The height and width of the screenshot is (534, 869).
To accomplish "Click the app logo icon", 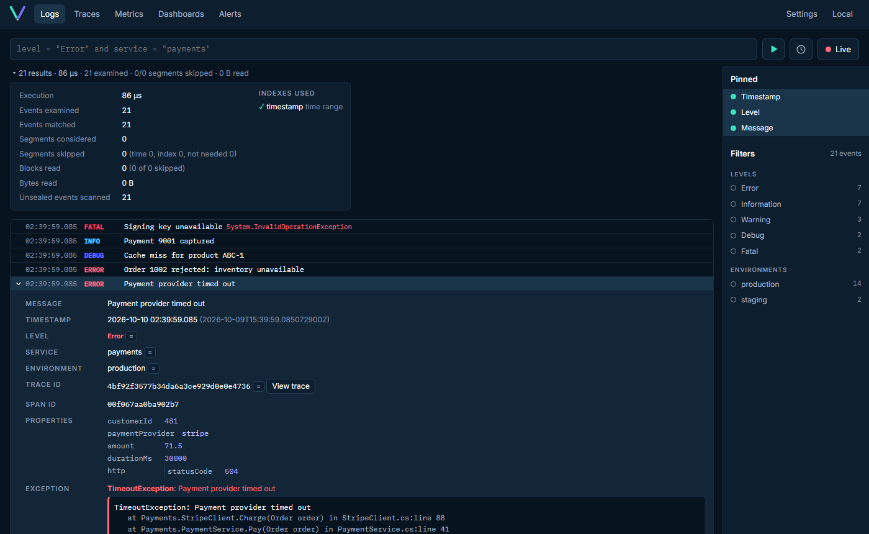I will (17, 14).
